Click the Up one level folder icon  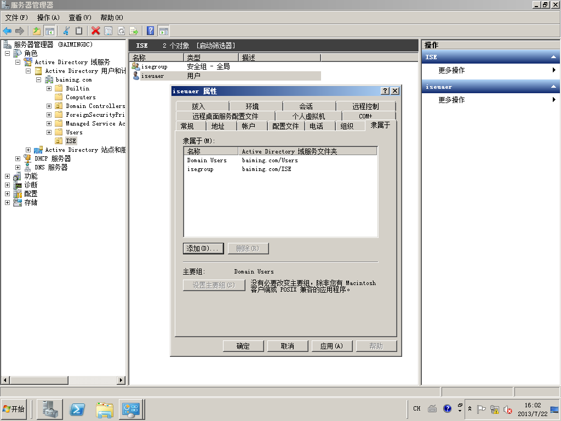(x=37, y=31)
